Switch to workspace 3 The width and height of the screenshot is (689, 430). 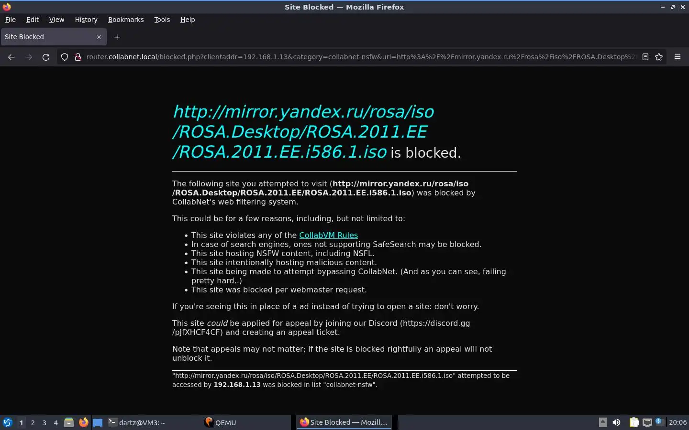point(44,422)
